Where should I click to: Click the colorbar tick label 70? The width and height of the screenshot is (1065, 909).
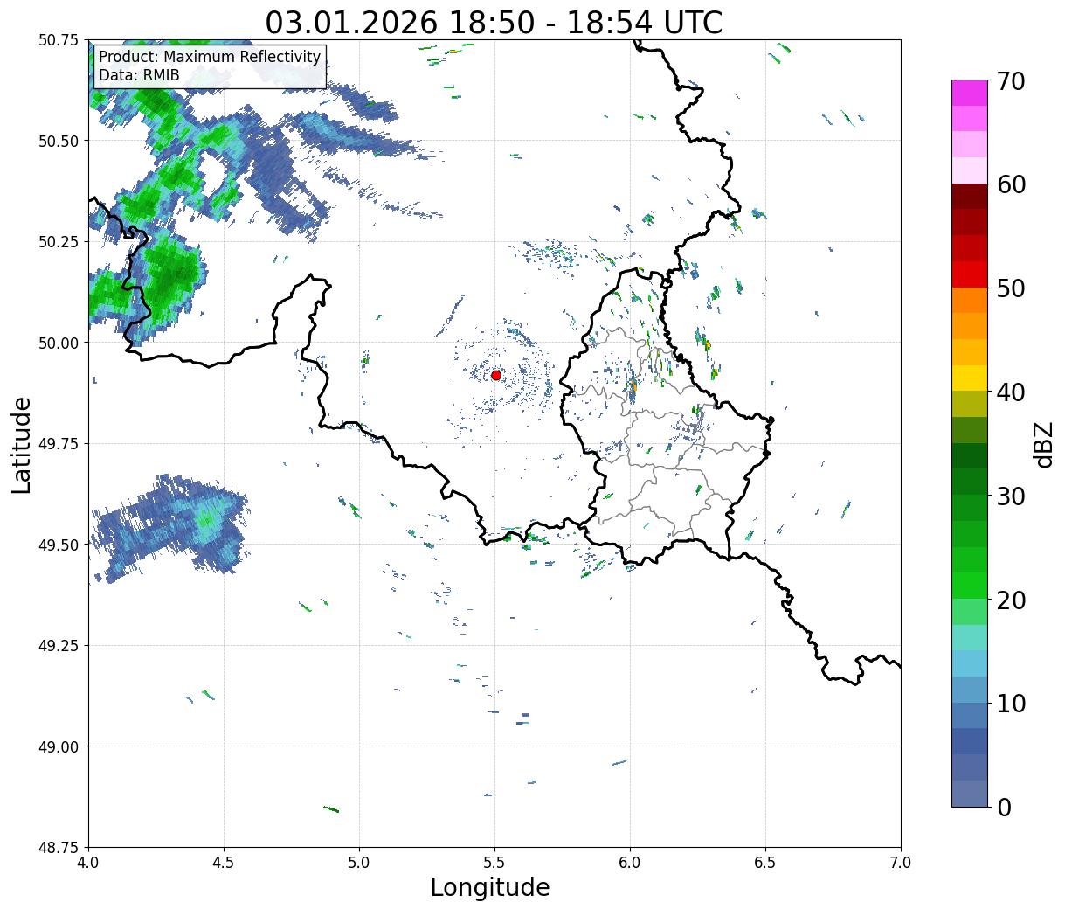tap(1009, 81)
